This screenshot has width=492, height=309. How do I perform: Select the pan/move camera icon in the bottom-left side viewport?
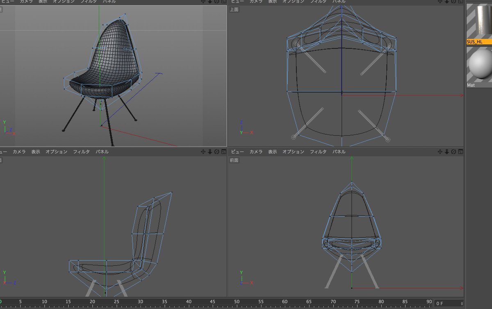click(x=203, y=152)
